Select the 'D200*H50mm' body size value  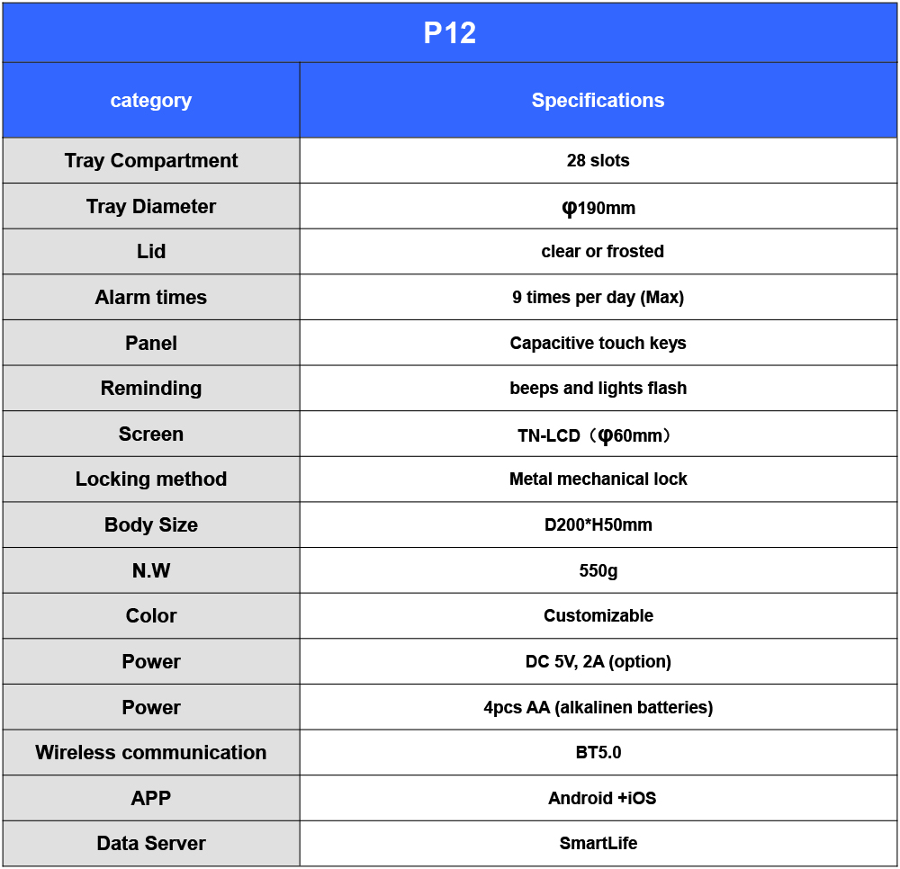(x=598, y=525)
